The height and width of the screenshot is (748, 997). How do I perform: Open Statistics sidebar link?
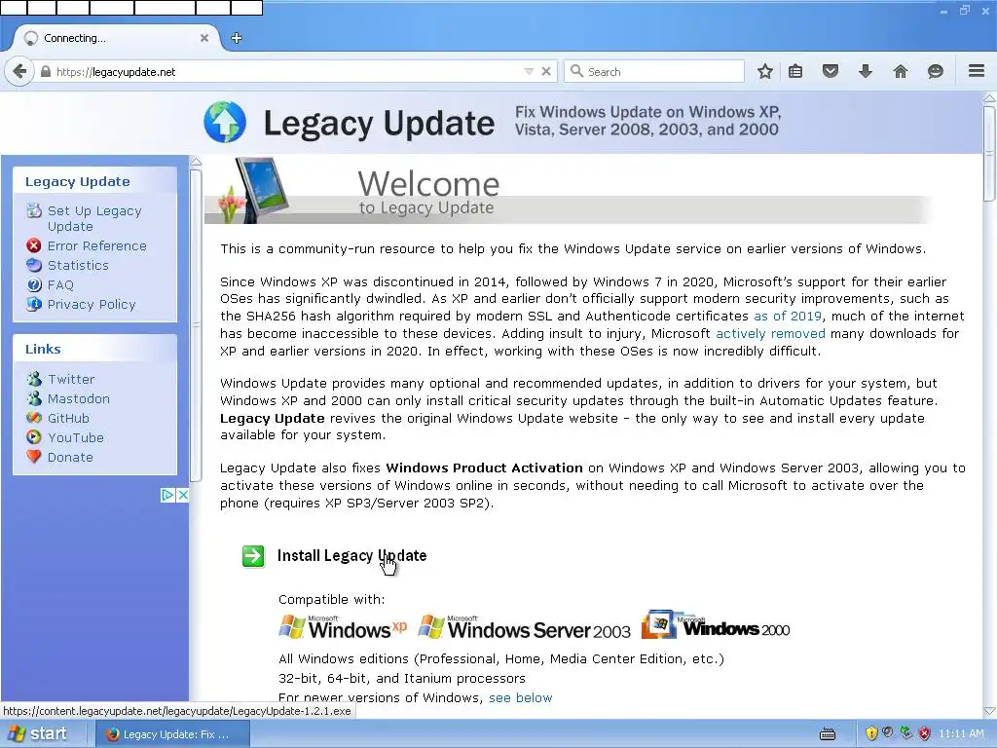(x=78, y=265)
